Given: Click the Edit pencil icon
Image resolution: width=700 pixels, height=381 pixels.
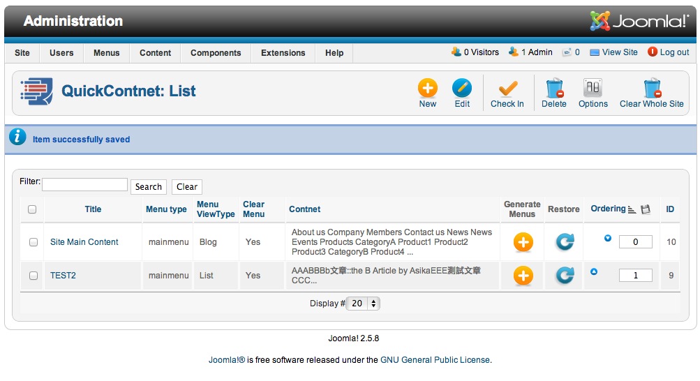Looking at the screenshot, I should pos(461,89).
